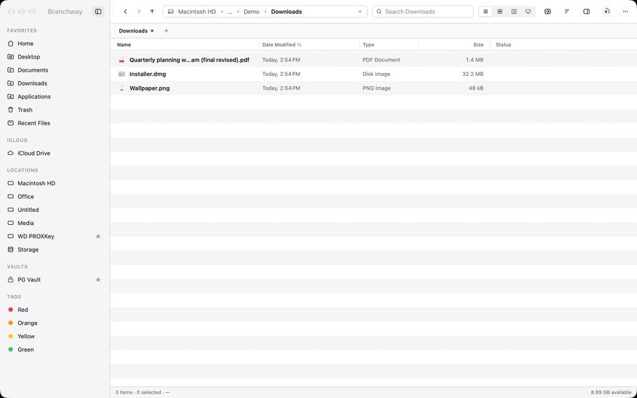This screenshot has height=398, width=637.
Task: Switch to column view
Action: tap(514, 12)
